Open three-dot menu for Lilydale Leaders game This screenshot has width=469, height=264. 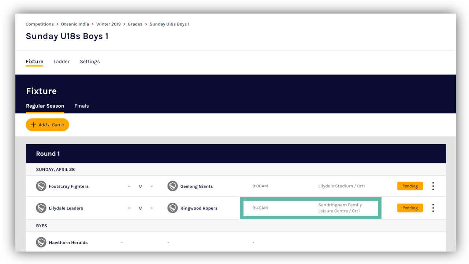(x=433, y=208)
